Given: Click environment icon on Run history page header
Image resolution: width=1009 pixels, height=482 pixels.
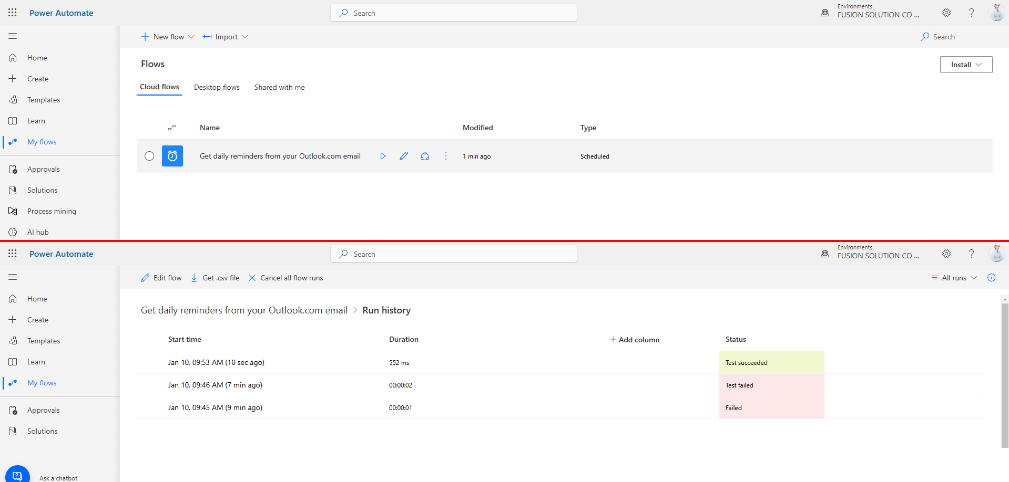Looking at the screenshot, I should click(825, 254).
